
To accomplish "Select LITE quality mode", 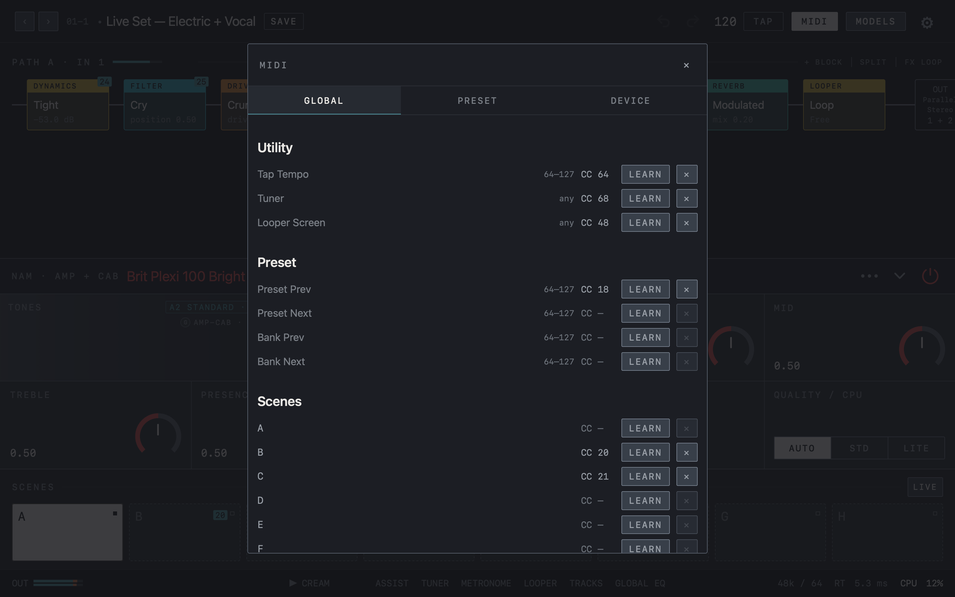I will pyautogui.click(x=916, y=448).
